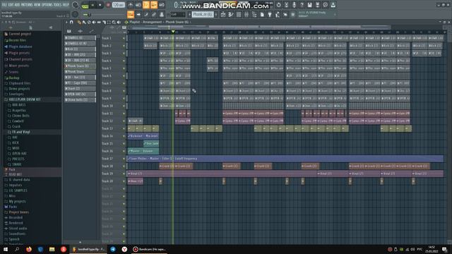
Task: Choose the Select tool in playlist toolbar
Action: point(109,22)
